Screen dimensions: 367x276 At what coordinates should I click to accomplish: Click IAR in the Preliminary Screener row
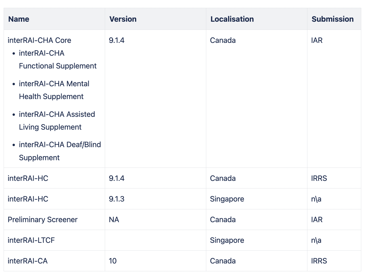(x=317, y=220)
